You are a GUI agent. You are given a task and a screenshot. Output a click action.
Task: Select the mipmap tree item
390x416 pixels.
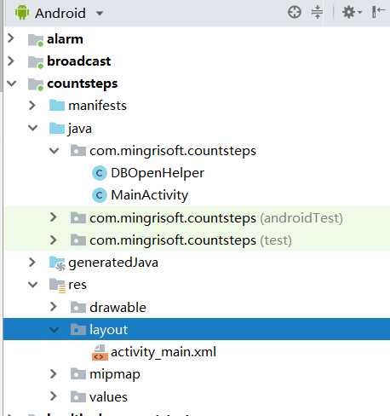(x=115, y=375)
